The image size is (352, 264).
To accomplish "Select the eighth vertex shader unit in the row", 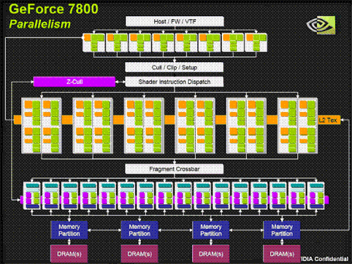I will 256,43.
